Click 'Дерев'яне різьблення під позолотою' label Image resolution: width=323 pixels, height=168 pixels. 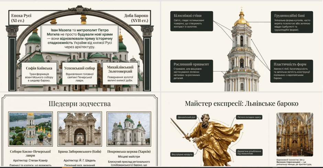249,152
